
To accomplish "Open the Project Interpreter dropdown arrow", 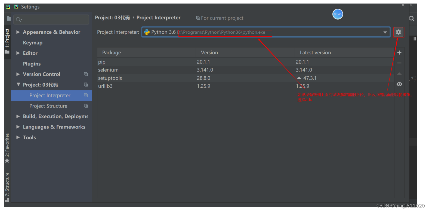I will click(x=385, y=32).
